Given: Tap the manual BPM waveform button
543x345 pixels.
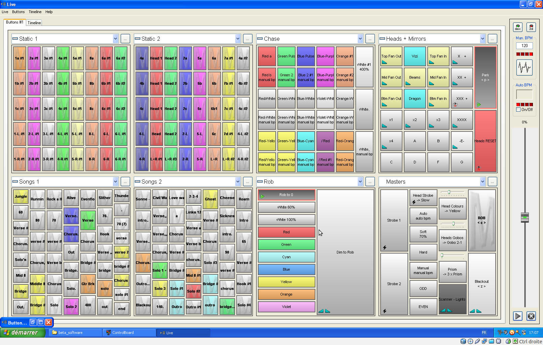Looking at the screenshot, I should [524, 68].
